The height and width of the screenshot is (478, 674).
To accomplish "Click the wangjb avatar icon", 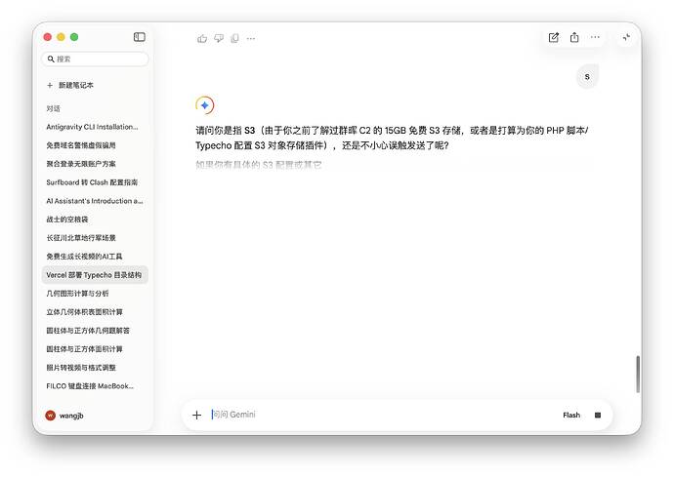I will pos(50,416).
